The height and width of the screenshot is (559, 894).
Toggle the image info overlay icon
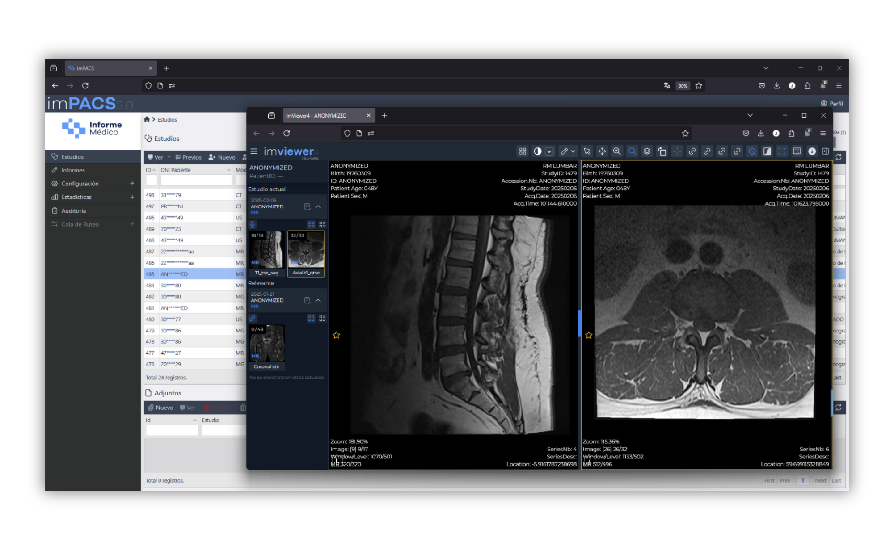812,151
